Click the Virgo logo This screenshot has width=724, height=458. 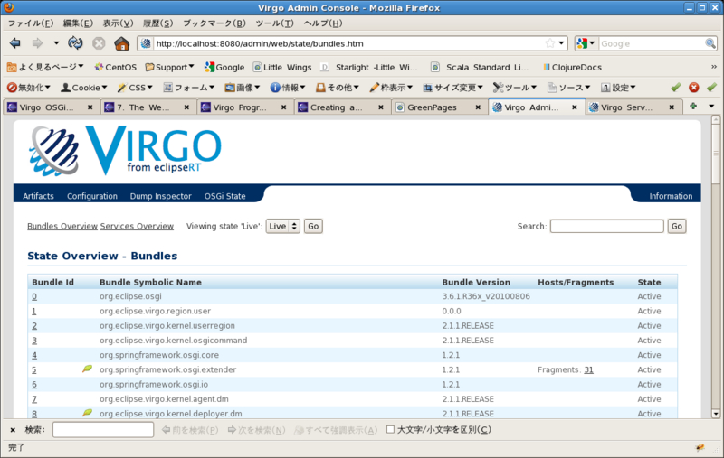point(125,150)
